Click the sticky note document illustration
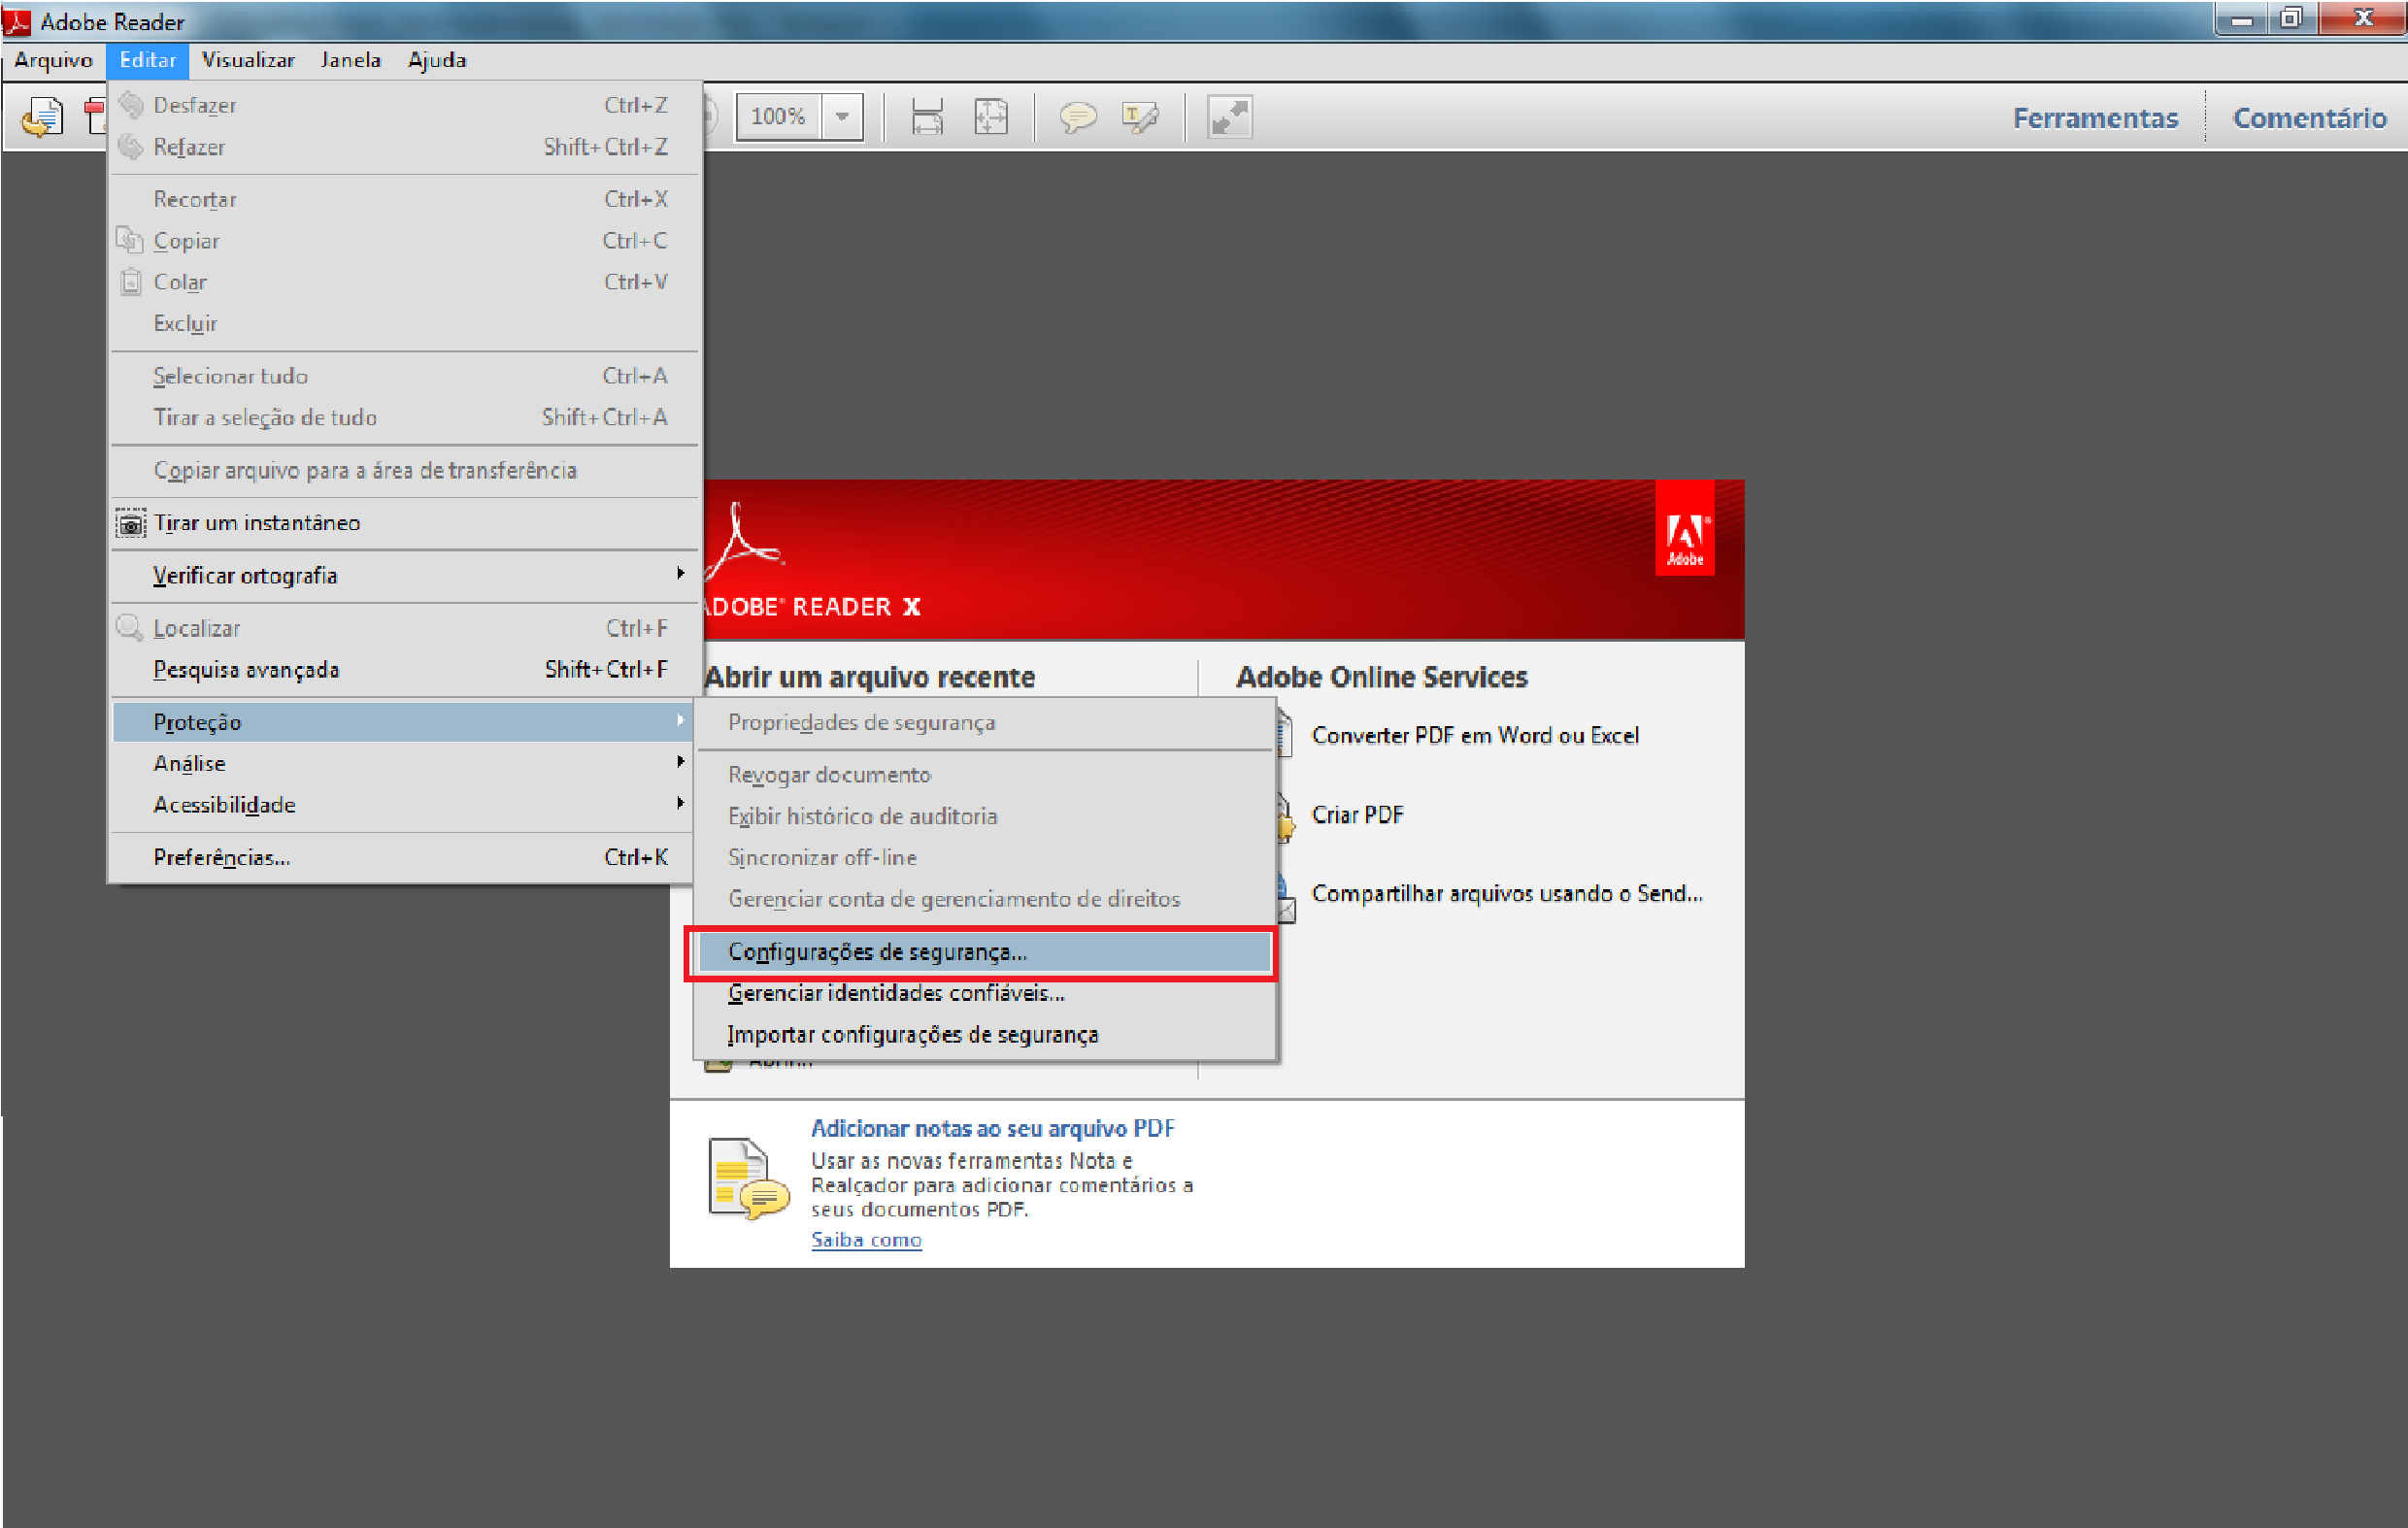 pos(748,1179)
